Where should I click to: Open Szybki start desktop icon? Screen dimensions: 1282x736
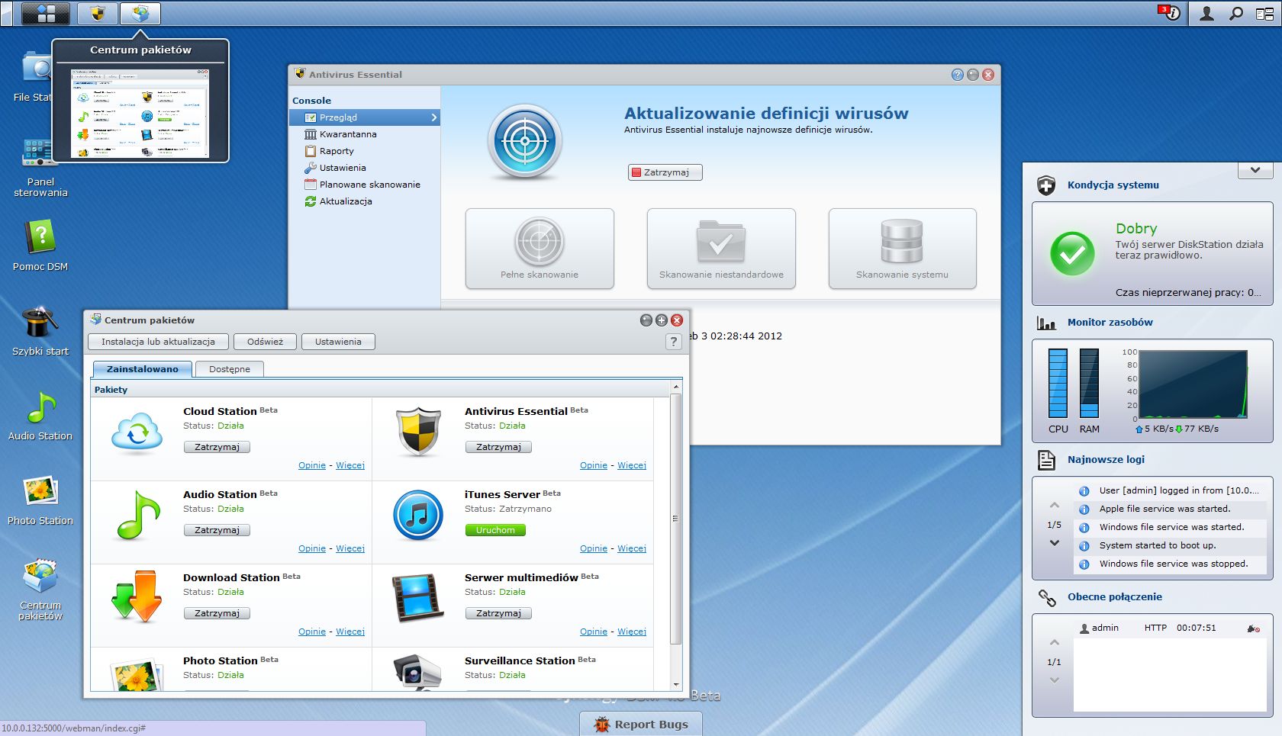[40, 331]
